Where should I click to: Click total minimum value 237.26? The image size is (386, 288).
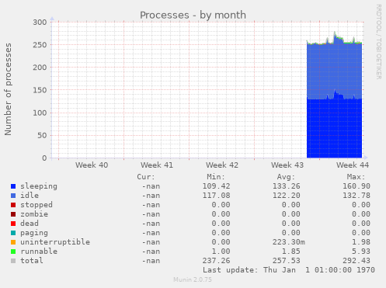tap(216, 261)
